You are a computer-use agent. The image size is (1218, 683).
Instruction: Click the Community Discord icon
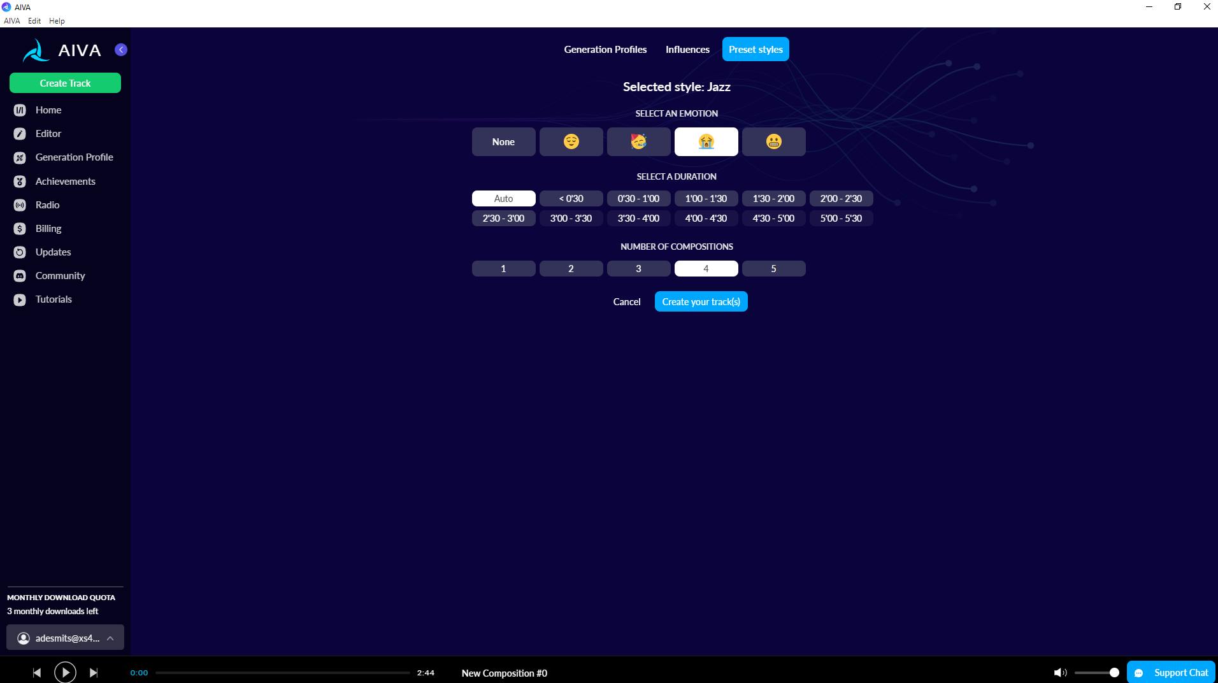coord(20,276)
